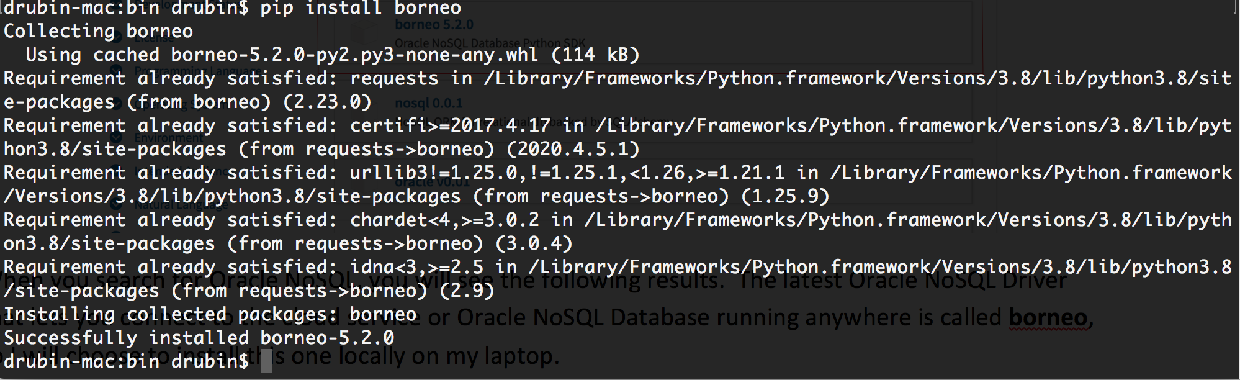Click the urllib3 requirement specifier text

point(567,173)
